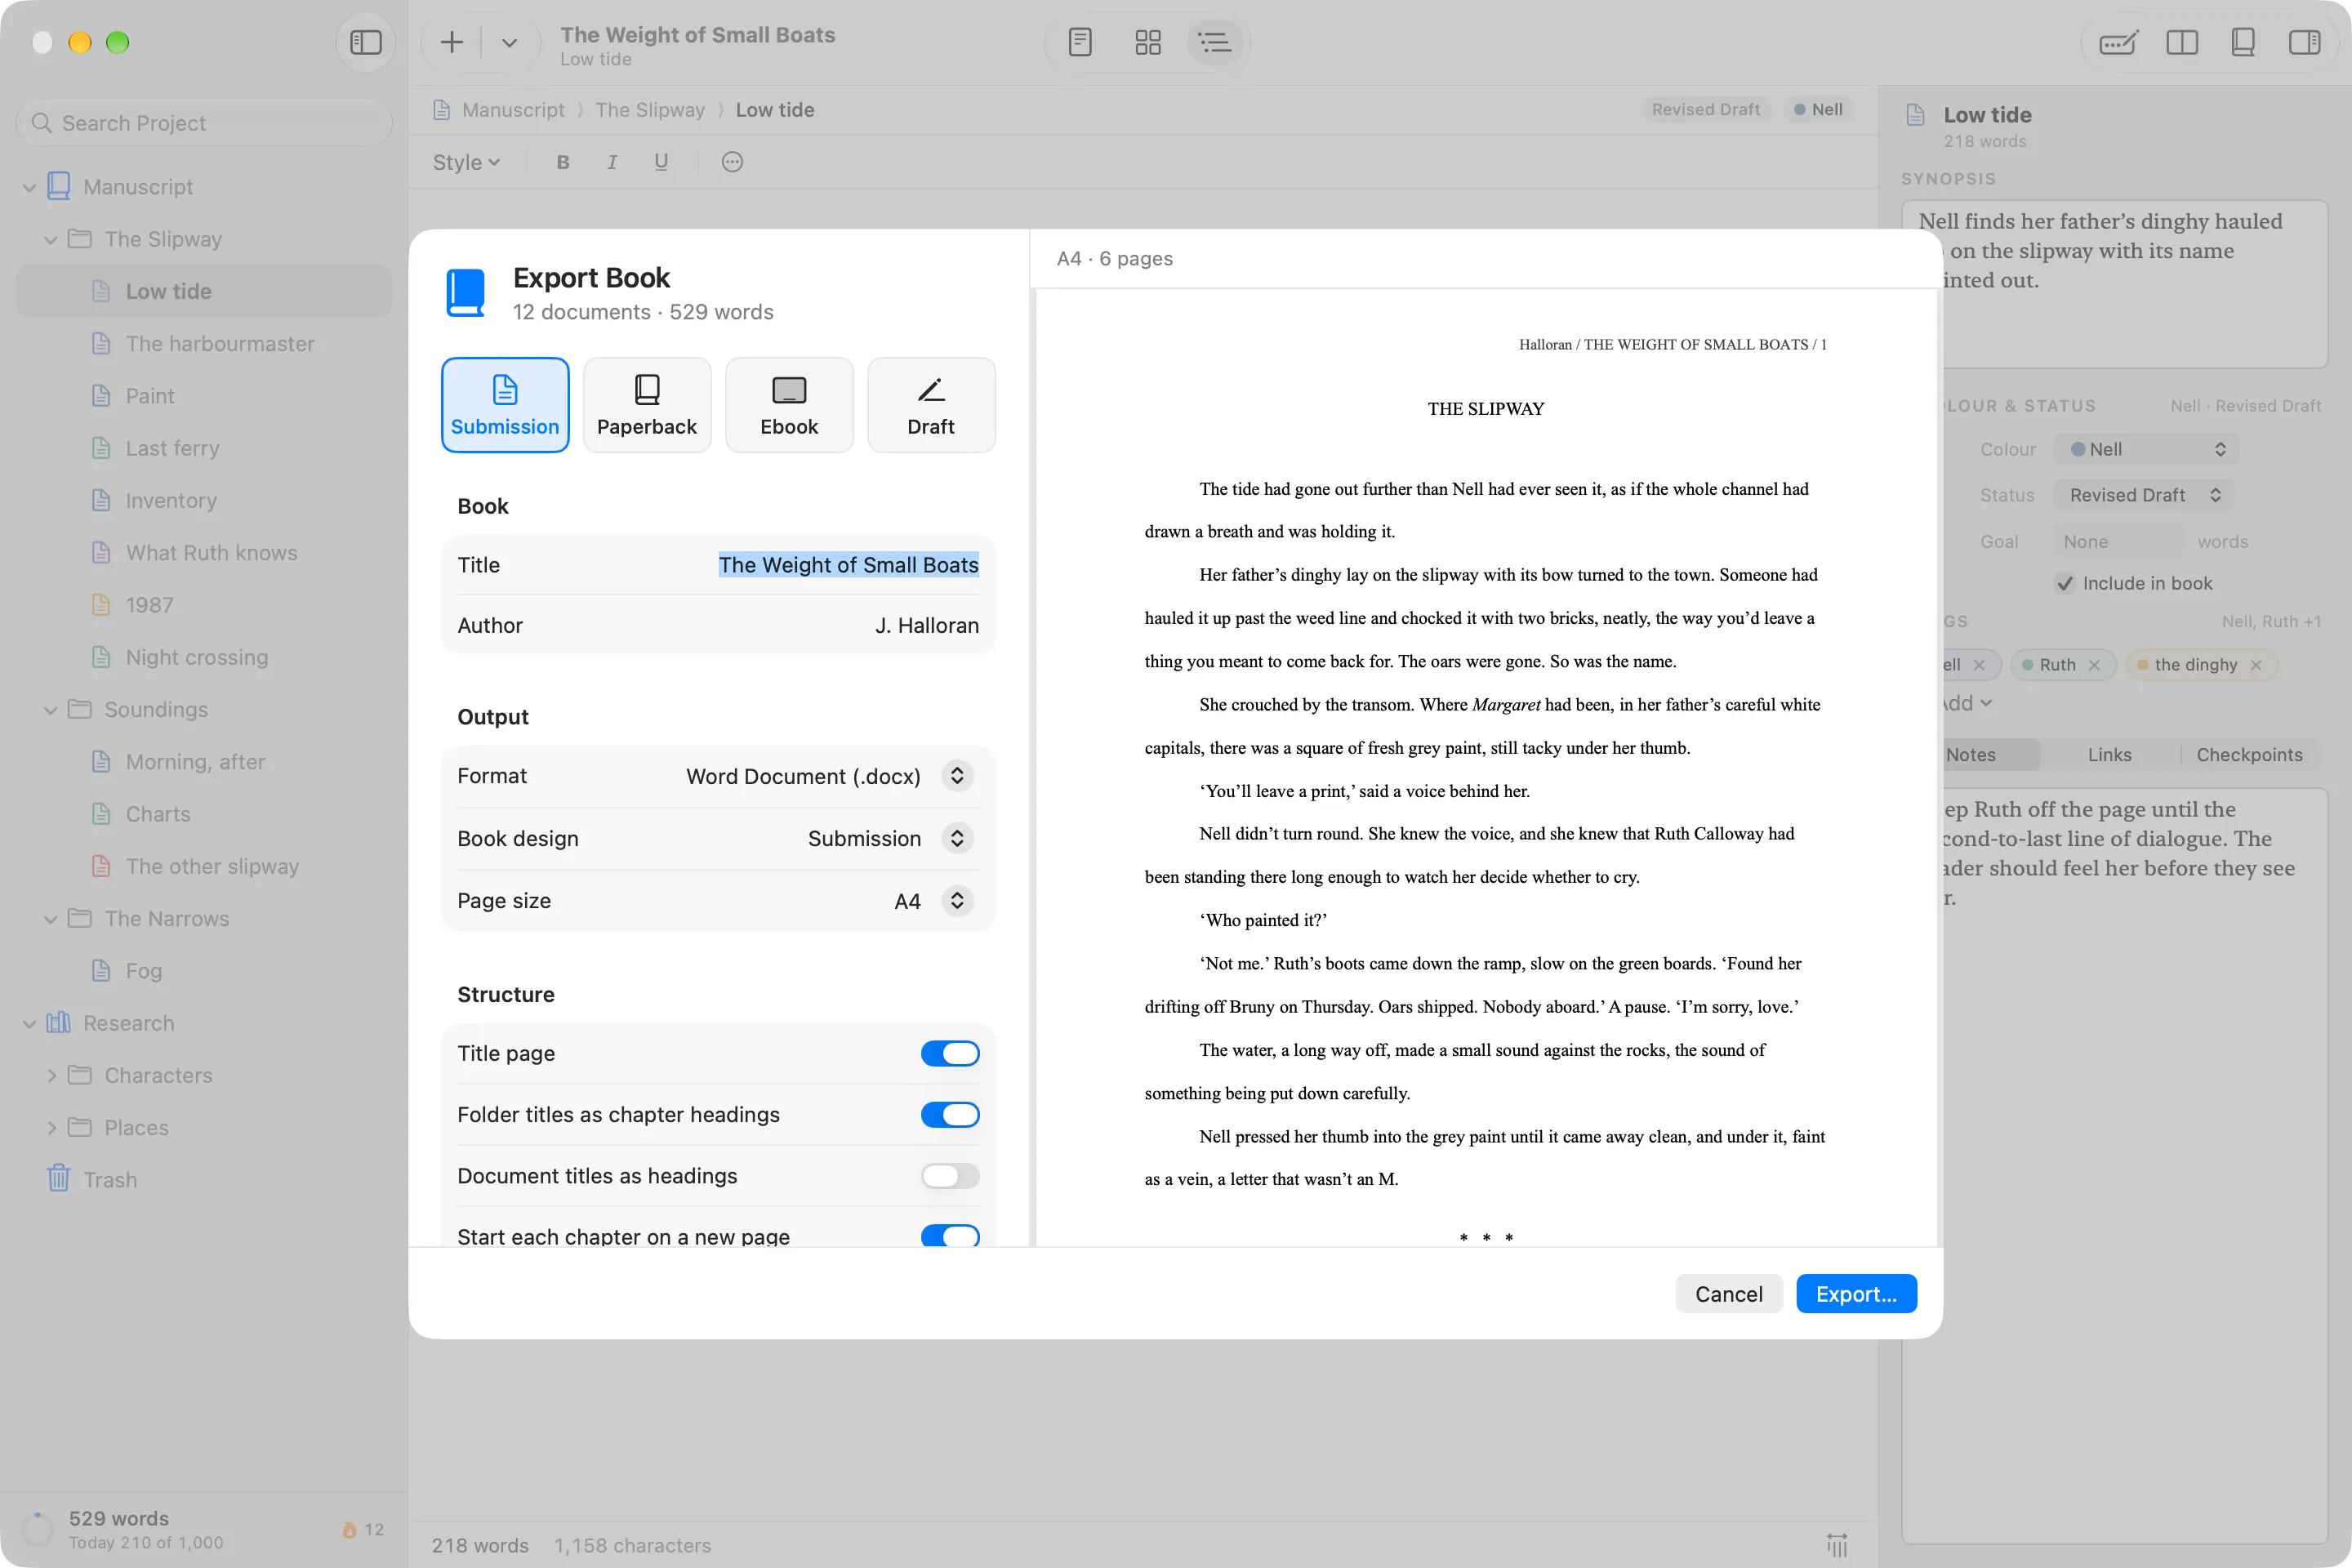Collapse the Manuscript tree chevron

point(29,187)
